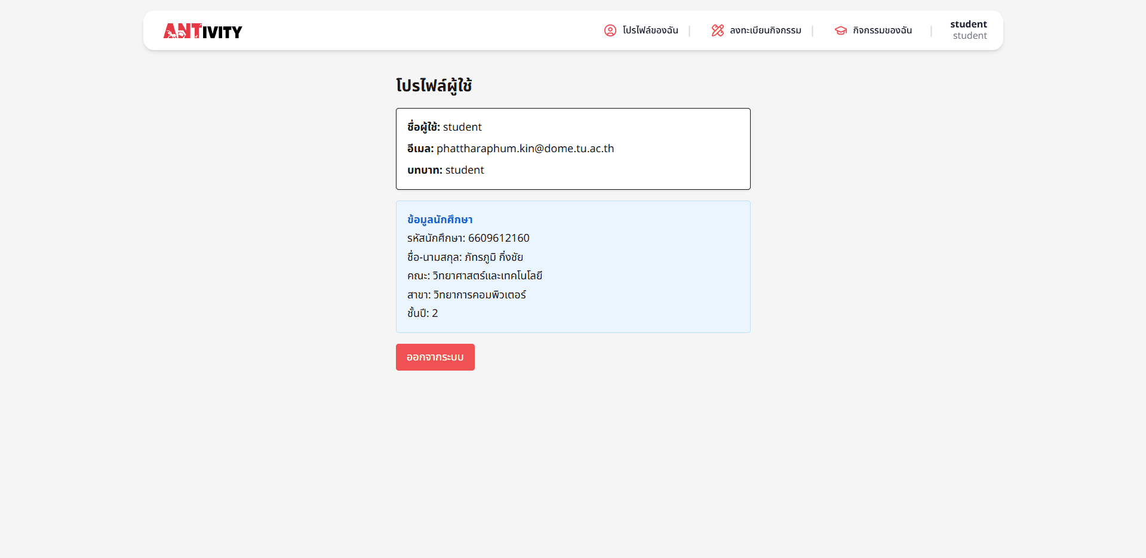Screen dimensions: 1146x558
Task: Click the สาขา วิทยาการคอมพิวเตอร์ line
Action: coord(466,295)
